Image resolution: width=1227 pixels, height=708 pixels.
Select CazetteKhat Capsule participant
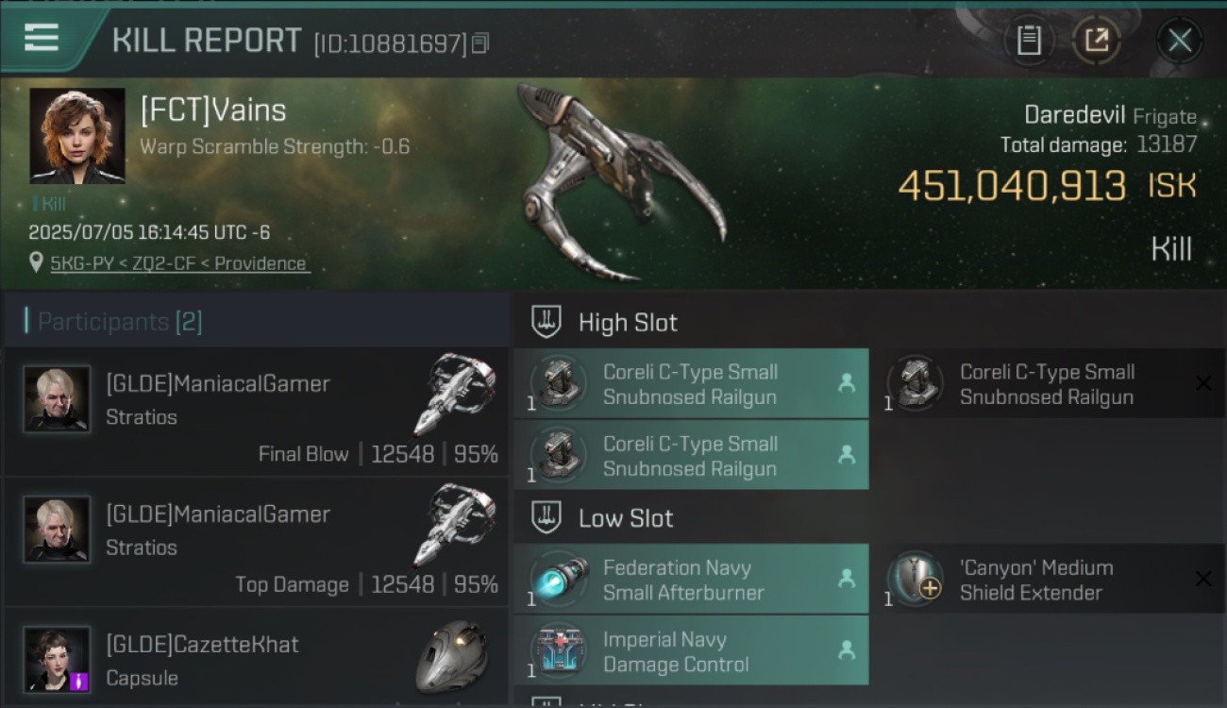point(256,658)
